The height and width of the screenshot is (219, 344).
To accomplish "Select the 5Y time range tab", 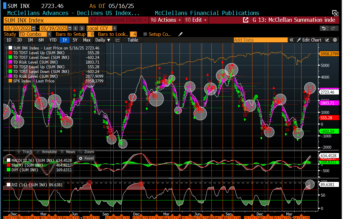I will pos(75,40).
